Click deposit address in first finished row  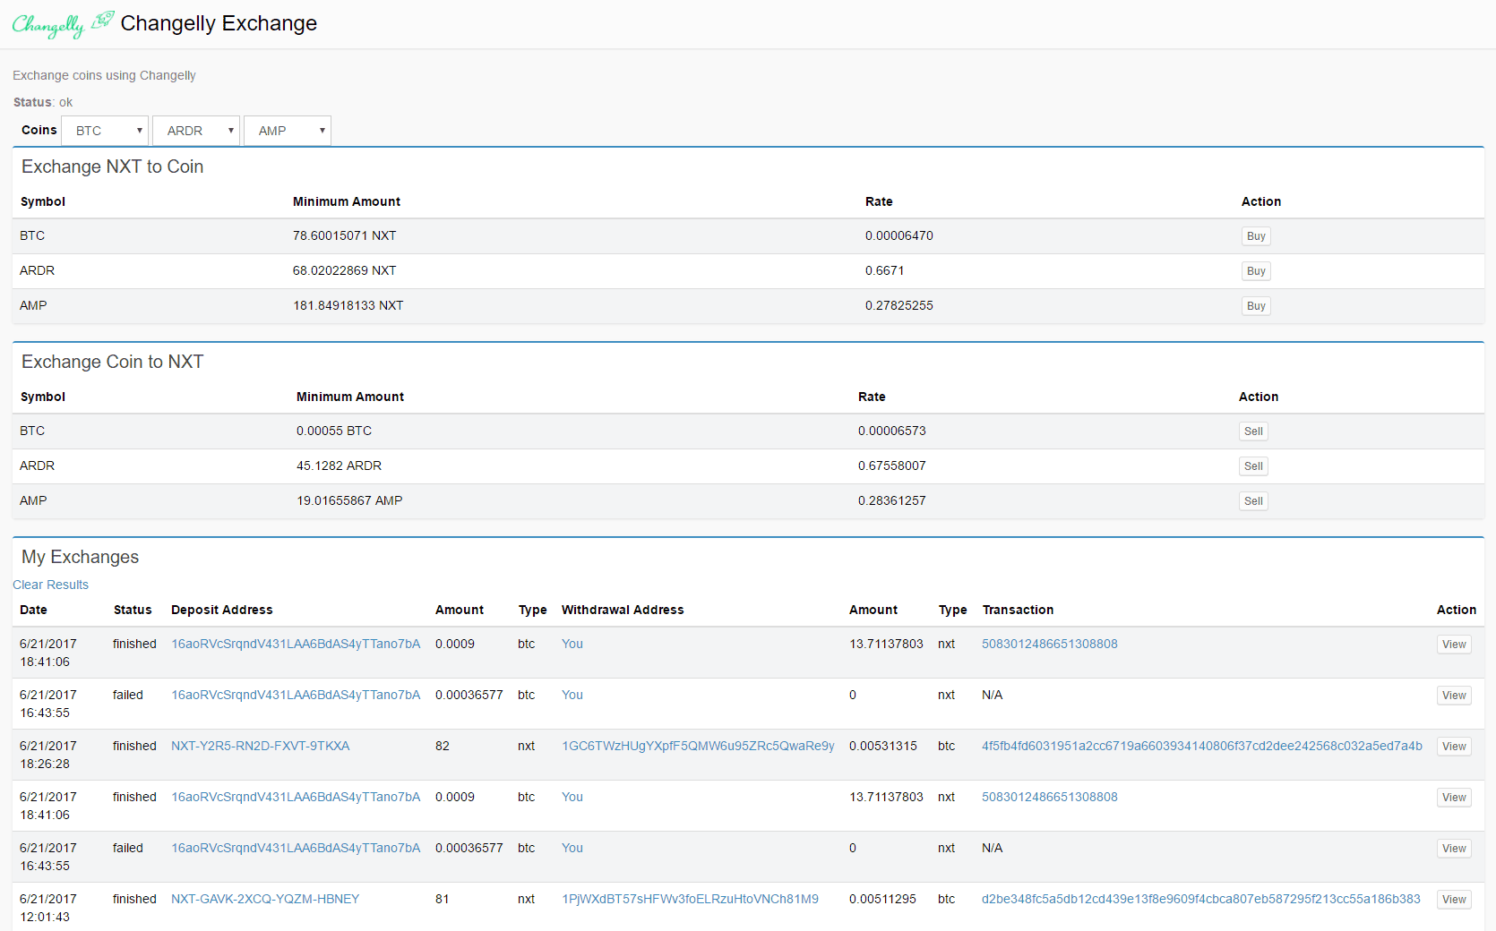[296, 644]
